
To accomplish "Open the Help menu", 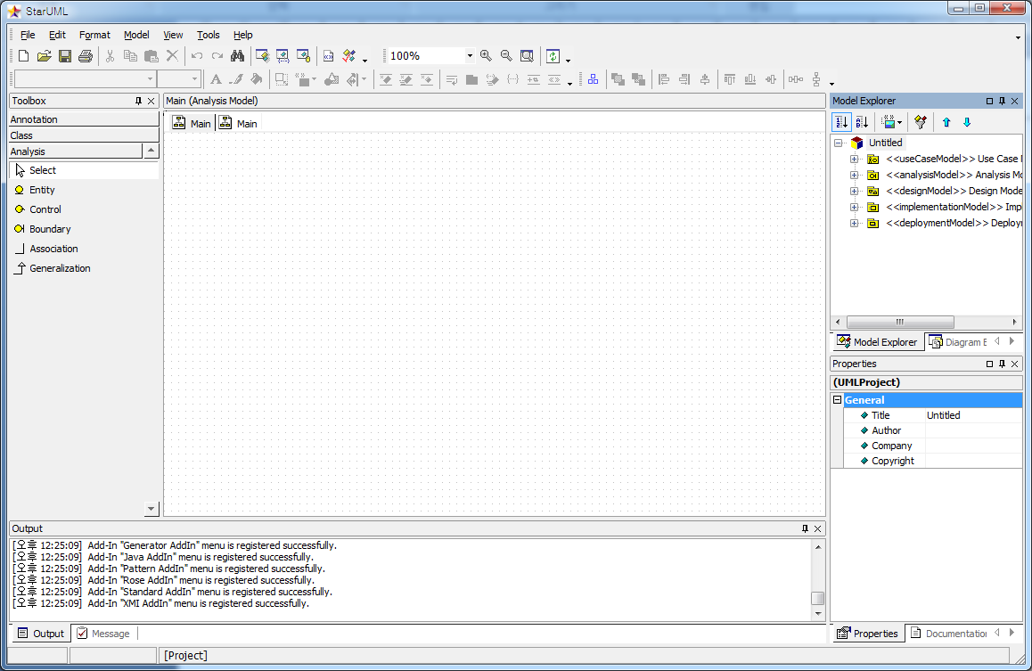I will click(x=243, y=35).
